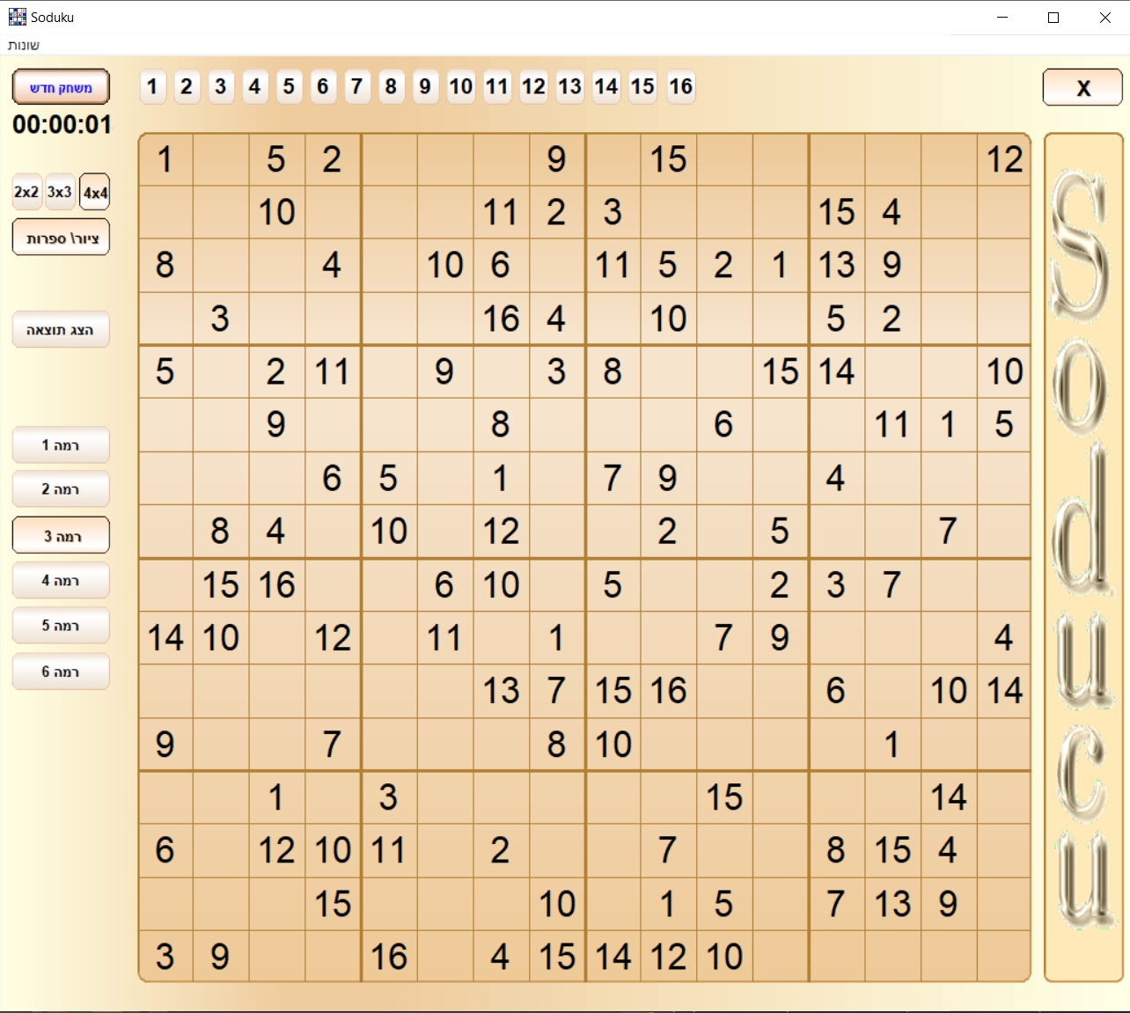
Task: Start a new game with משחק חדש
Action: [x=61, y=87]
